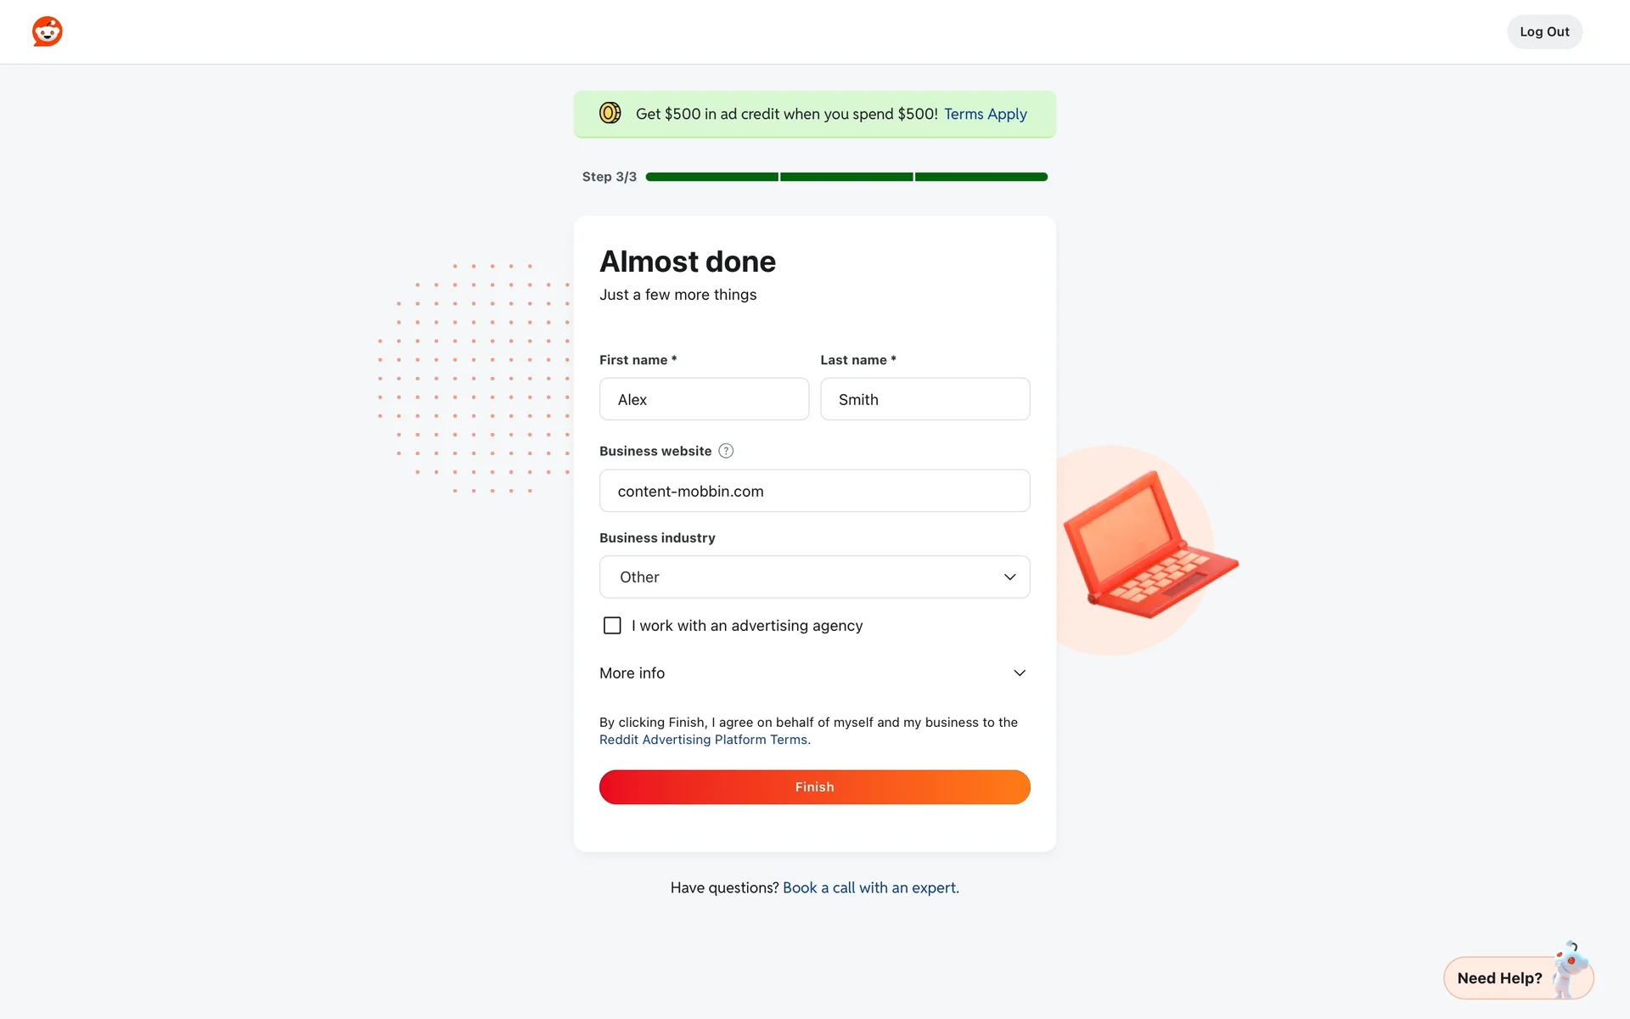1630x1019 pixels.
Task: Open the Business industry dropdown
Action: coord(813,577)
